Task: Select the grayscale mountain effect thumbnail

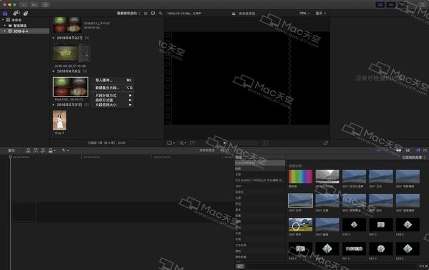Action: click(327, 176)
